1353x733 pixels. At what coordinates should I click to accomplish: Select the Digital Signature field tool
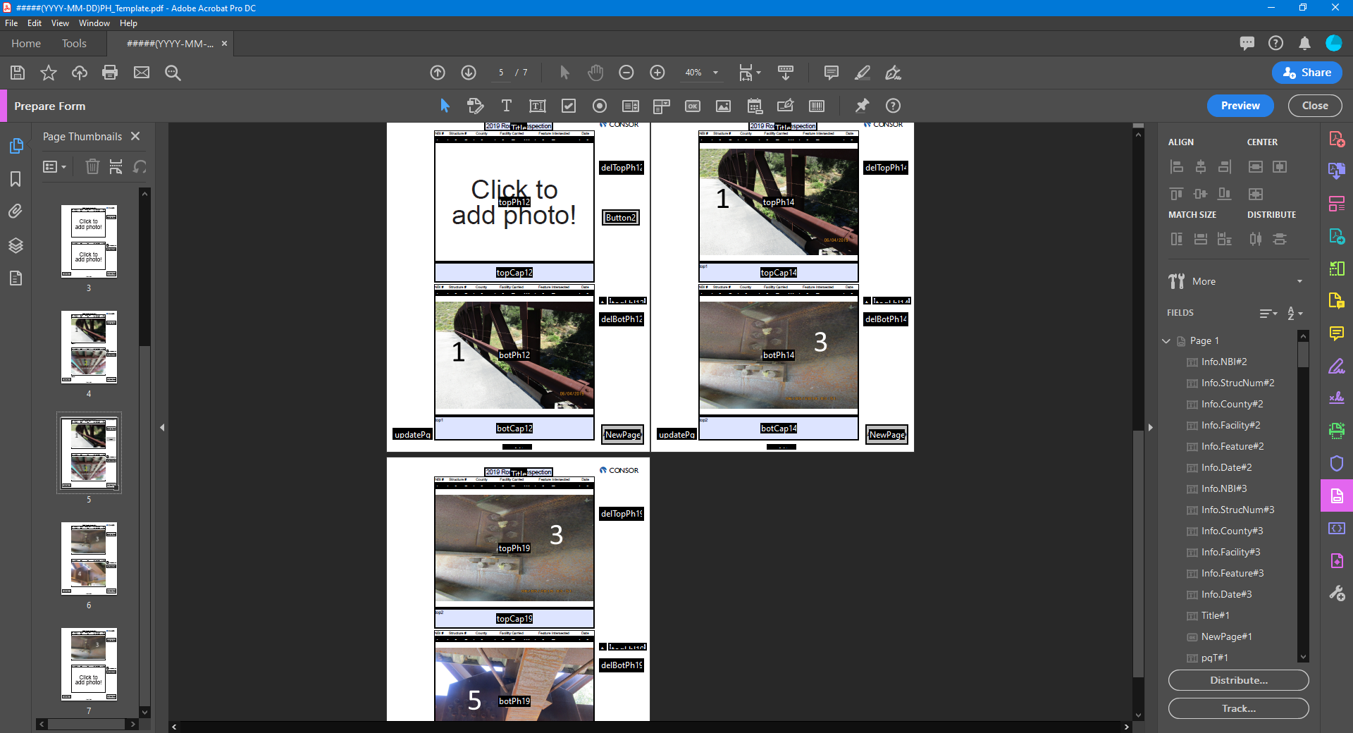tap(786, 106)
